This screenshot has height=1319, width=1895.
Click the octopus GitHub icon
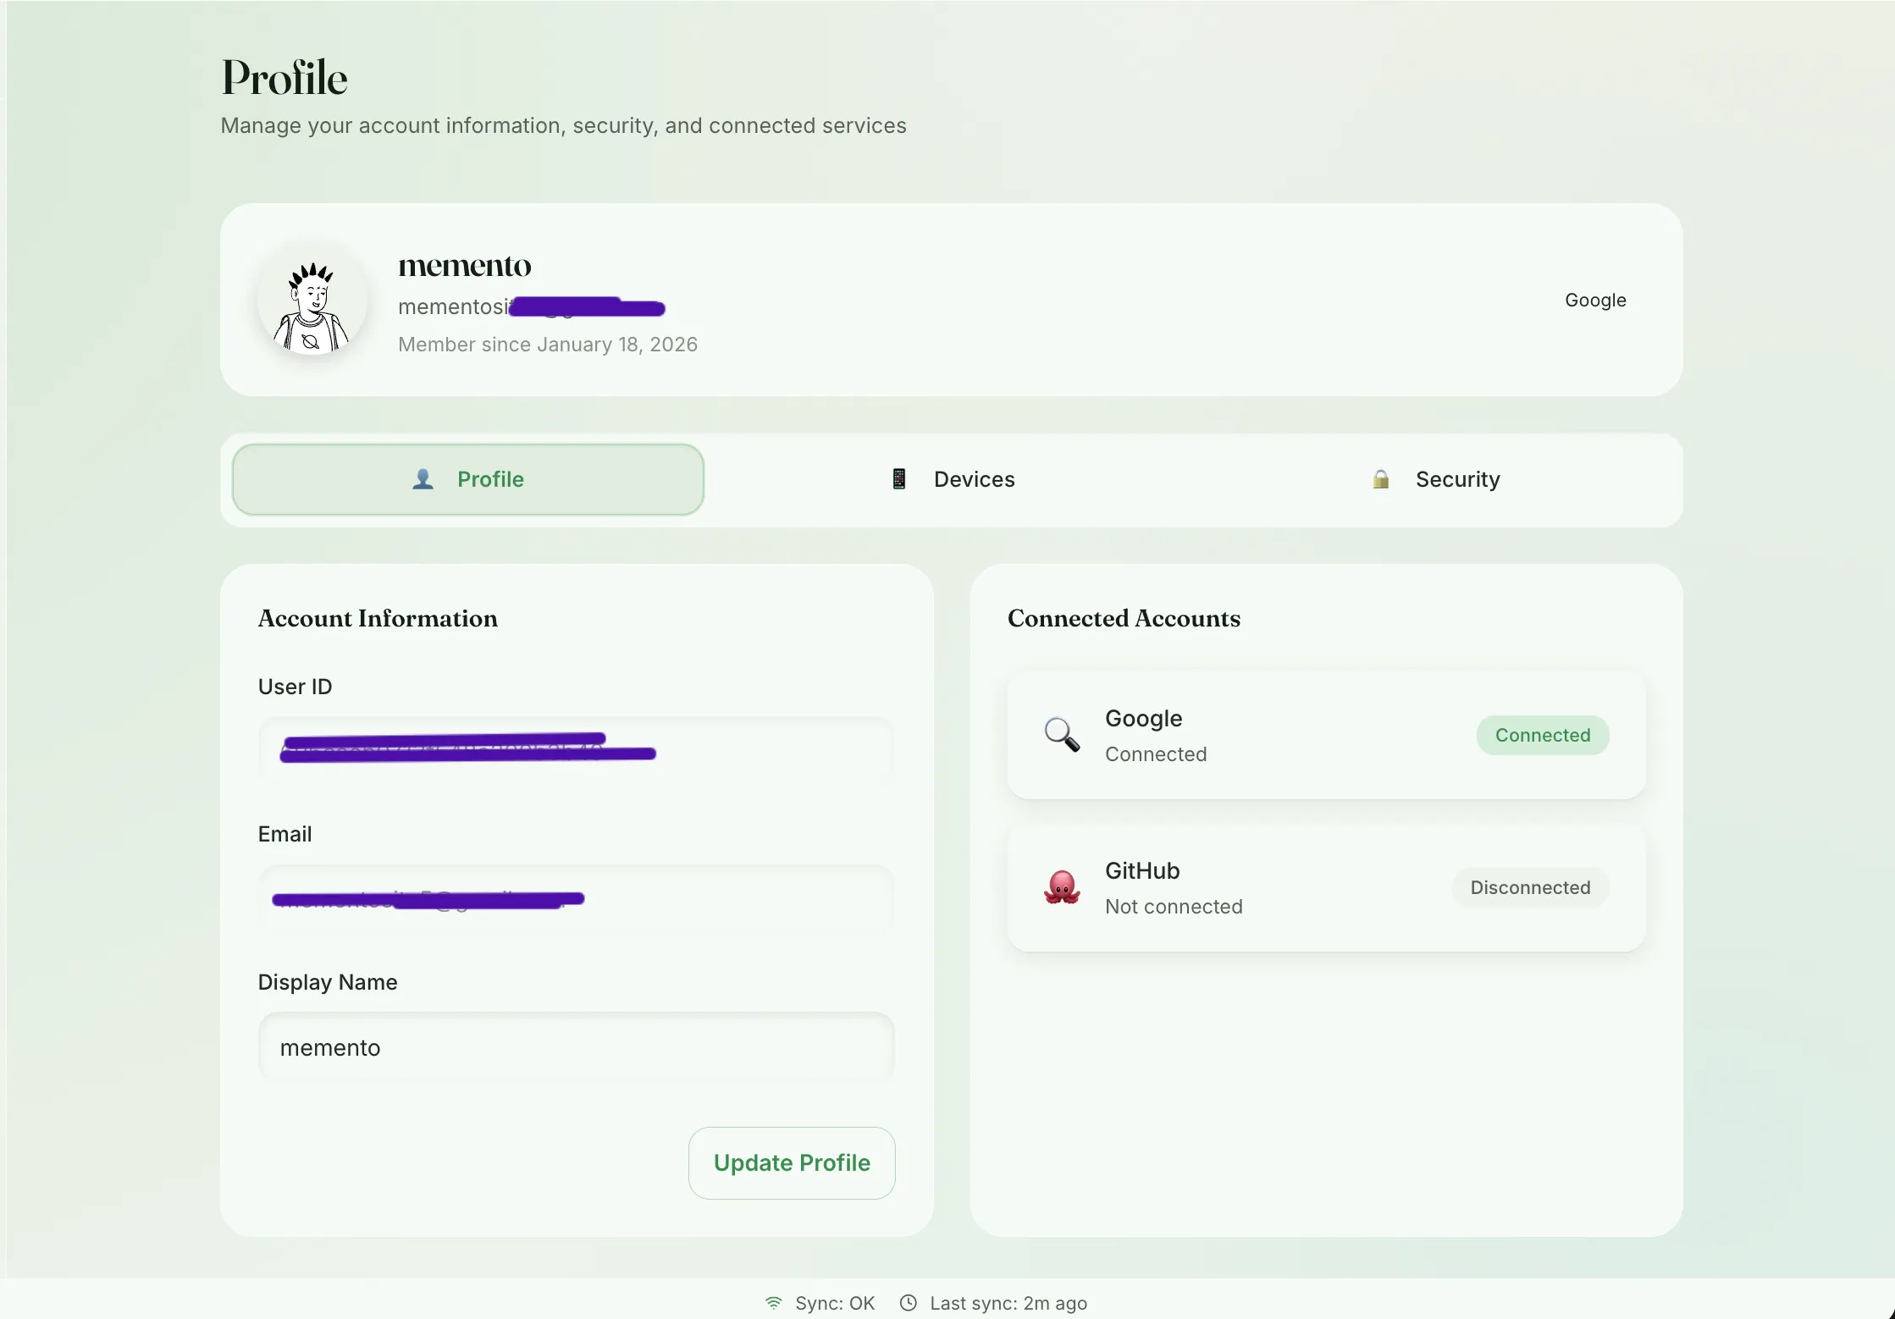click(x=1062, y=887)
